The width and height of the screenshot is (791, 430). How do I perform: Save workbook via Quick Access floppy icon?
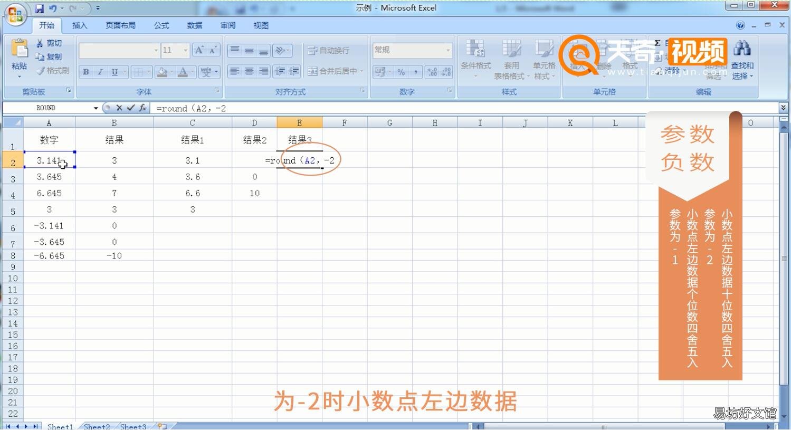tap(40, 8)
